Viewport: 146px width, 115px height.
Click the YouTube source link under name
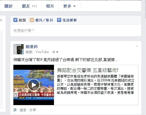point(42,52)
